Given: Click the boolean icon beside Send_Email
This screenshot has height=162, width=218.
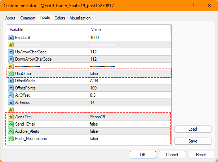Looking at the screenshot, I should [x=11, y=124].
